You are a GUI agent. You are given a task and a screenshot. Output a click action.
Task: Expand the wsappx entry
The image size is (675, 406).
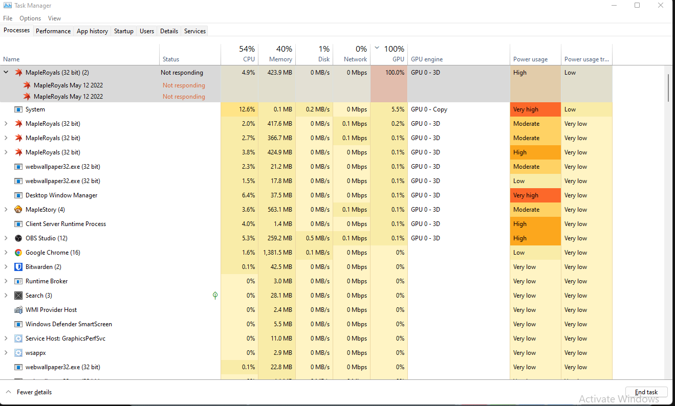(x=6, y=353)
